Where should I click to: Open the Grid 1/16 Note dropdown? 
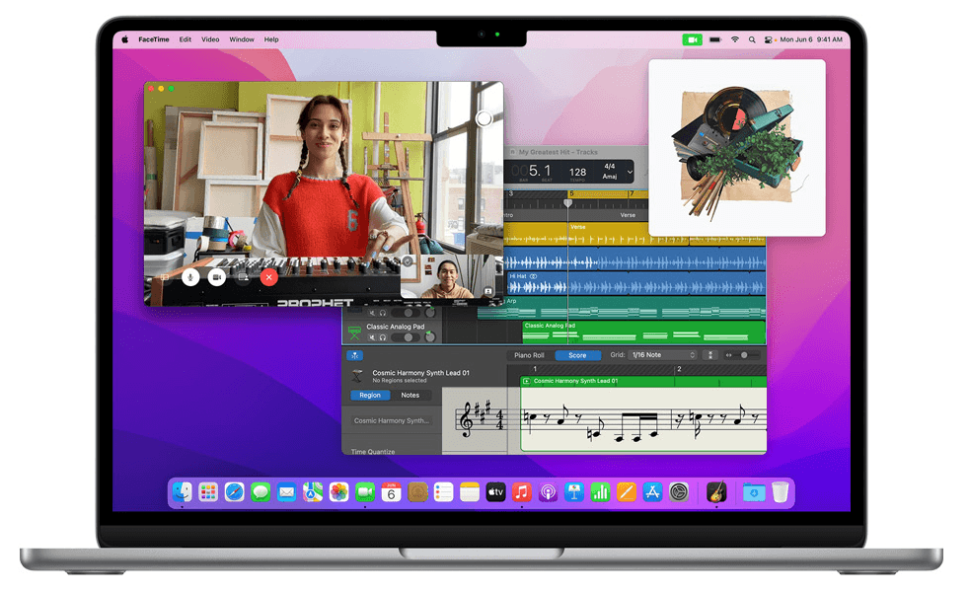tap(662, 355)
